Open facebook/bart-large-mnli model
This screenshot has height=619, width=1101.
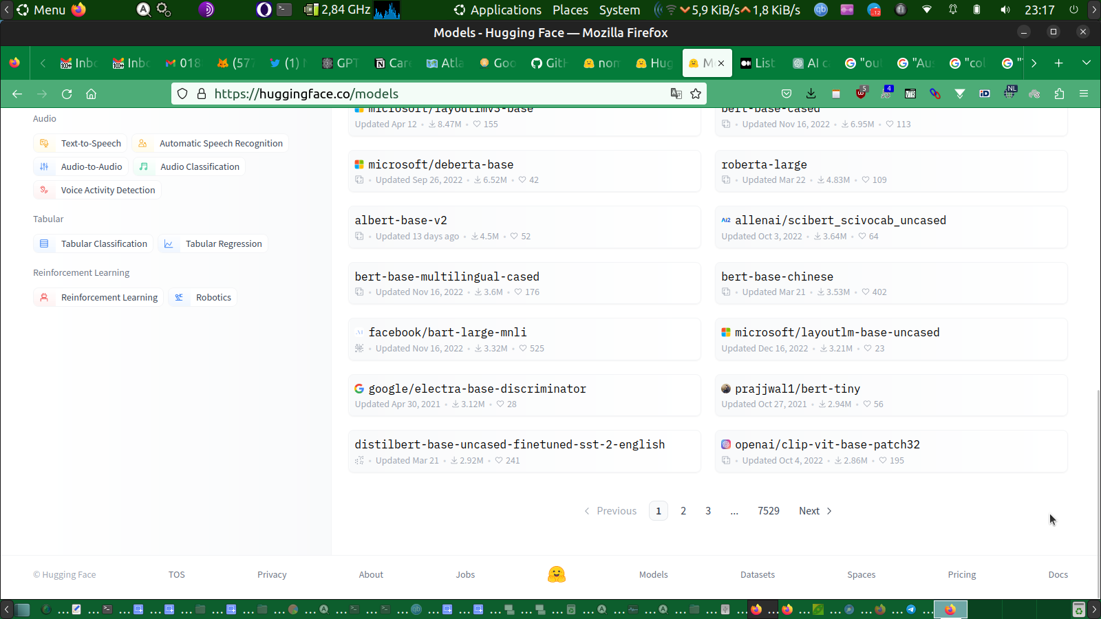524,339
